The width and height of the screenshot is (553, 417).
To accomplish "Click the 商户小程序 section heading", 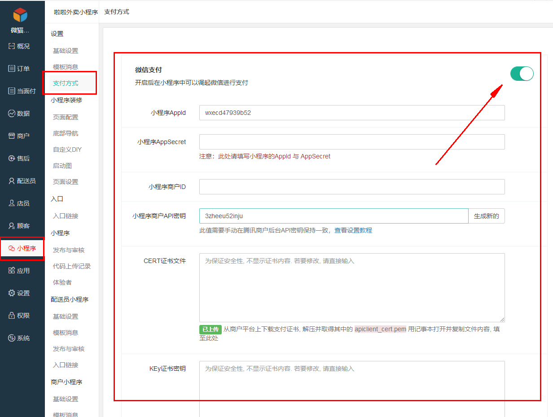I will pos(66,382).
